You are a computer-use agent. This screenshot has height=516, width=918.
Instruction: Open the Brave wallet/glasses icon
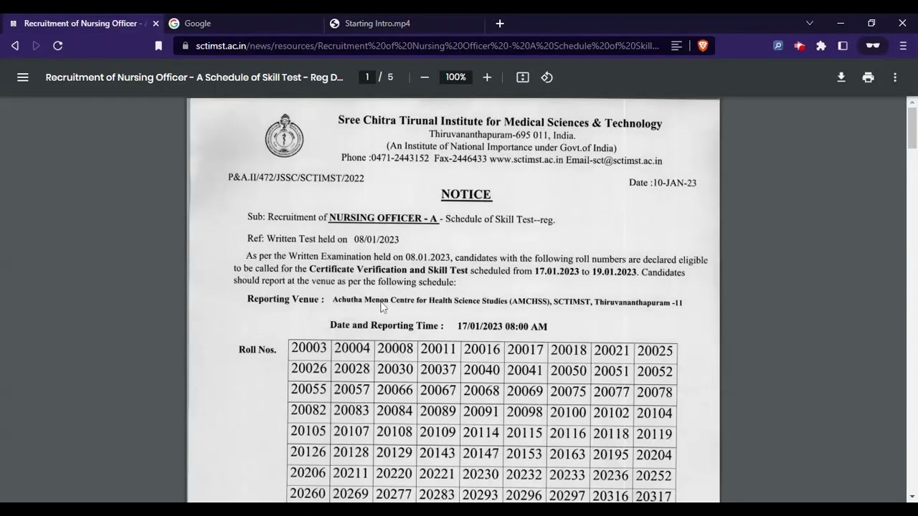coord(873,46)
